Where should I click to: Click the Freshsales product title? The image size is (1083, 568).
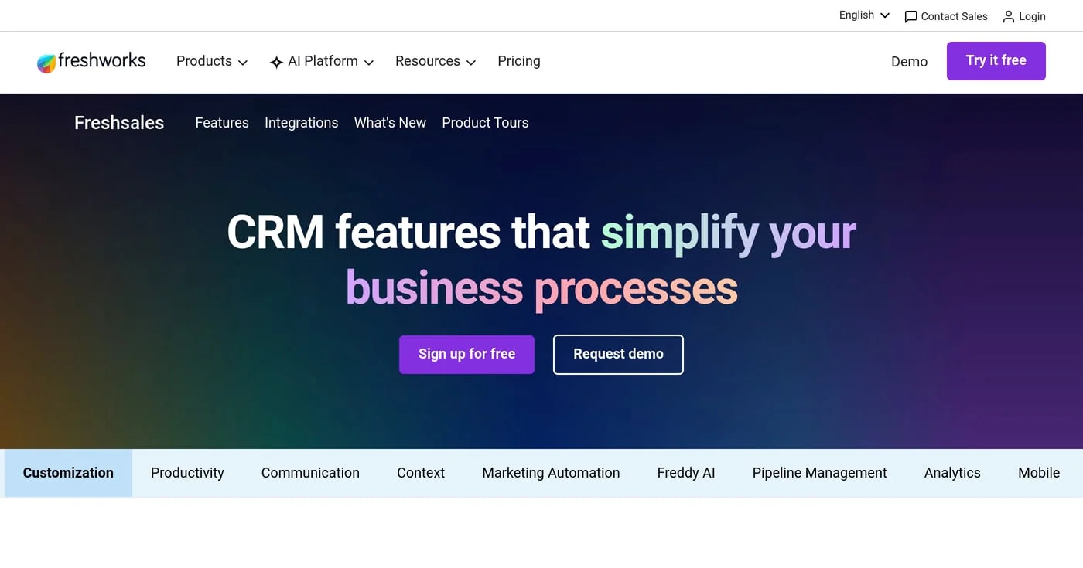(119, 123)
